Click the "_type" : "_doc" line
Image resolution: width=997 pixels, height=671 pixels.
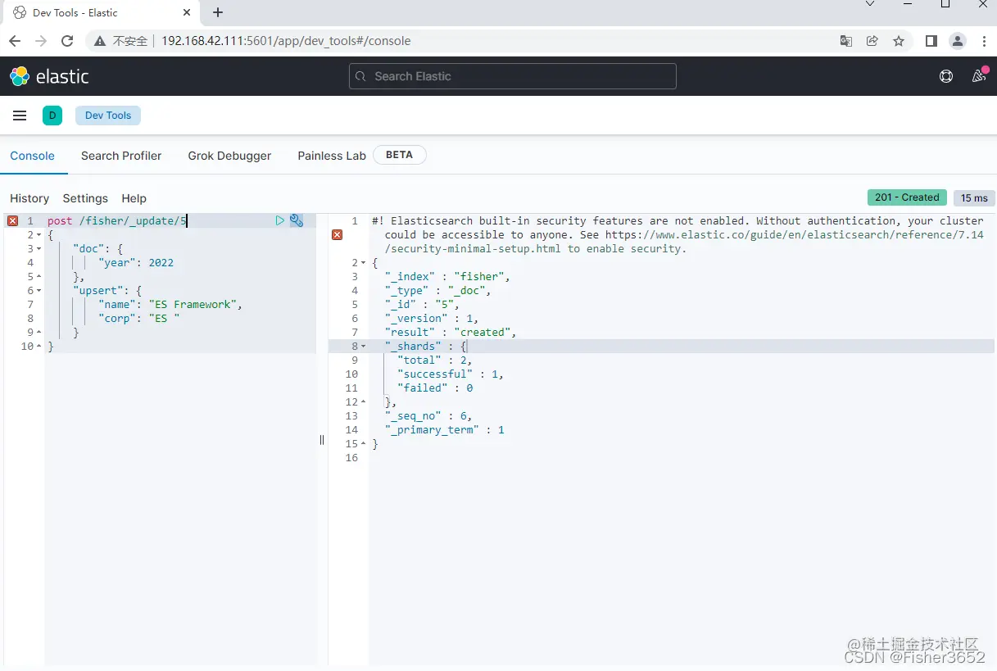(438, 291)
